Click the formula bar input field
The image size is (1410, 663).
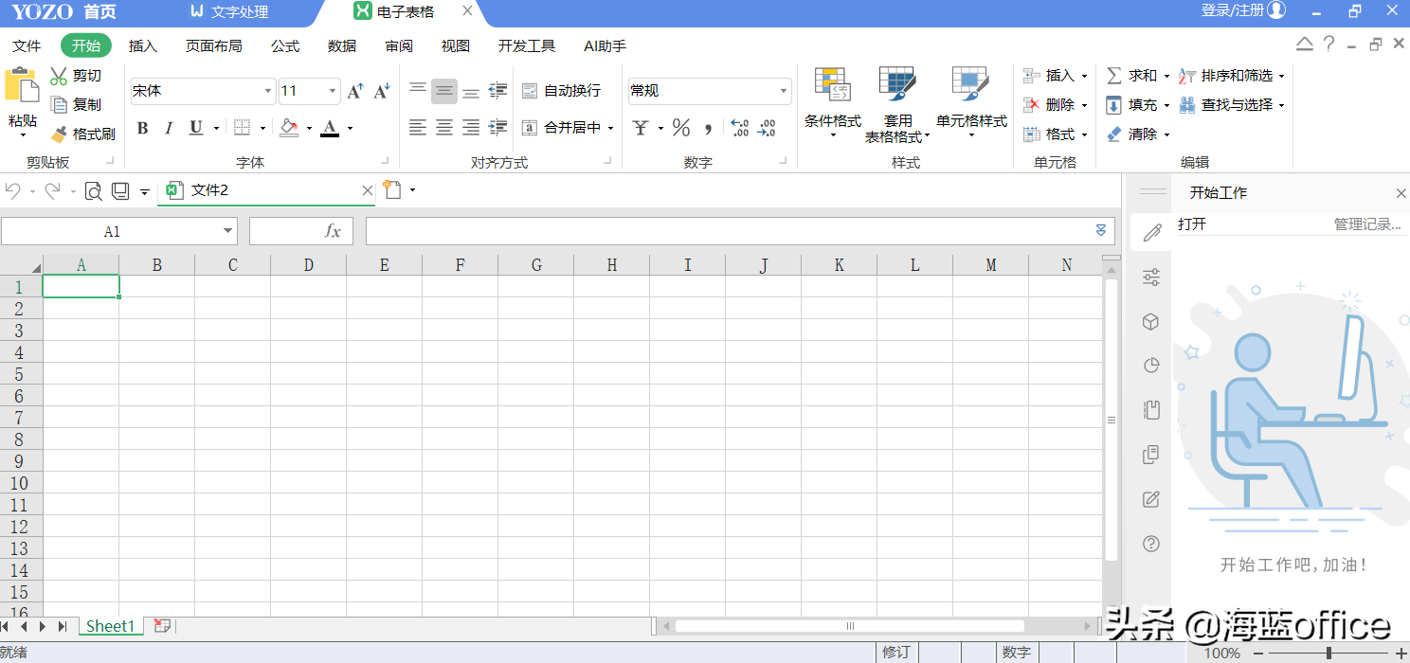pos(730,231)
